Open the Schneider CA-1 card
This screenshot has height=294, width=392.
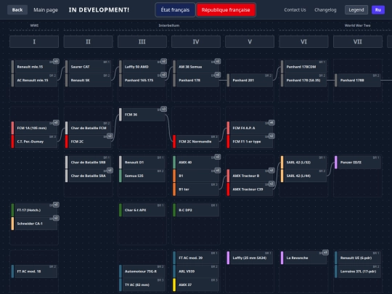point(34,224)
